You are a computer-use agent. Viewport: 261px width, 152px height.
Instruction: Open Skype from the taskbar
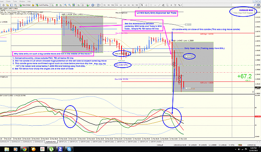click(69, 149)
